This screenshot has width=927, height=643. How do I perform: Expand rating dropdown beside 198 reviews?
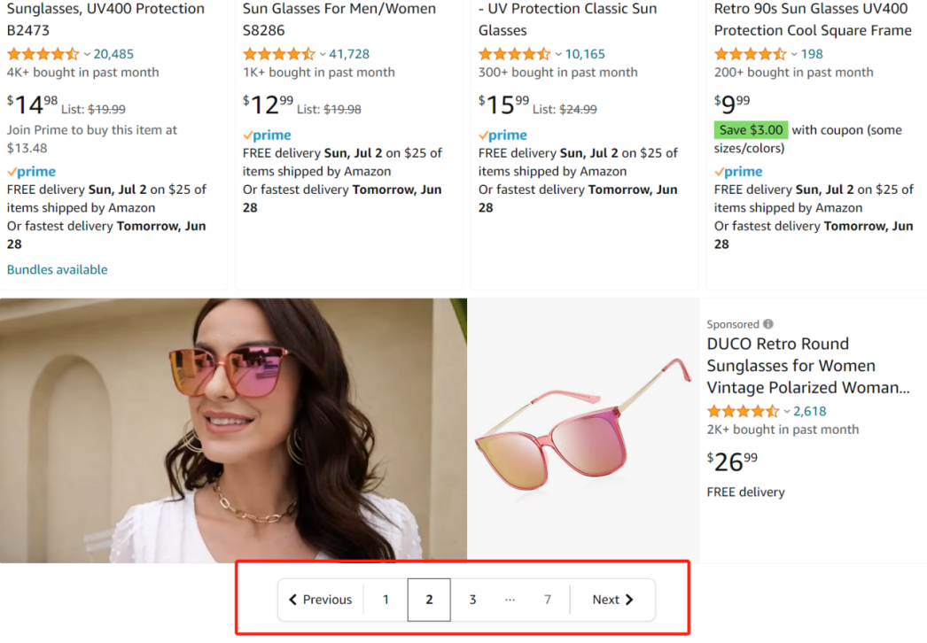click(x=794, y=54)
